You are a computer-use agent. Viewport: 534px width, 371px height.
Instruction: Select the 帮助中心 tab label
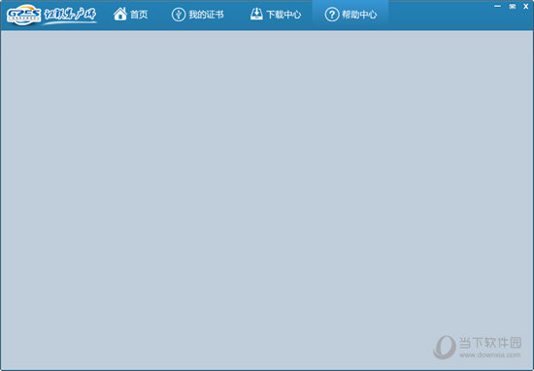coord(359,15)
